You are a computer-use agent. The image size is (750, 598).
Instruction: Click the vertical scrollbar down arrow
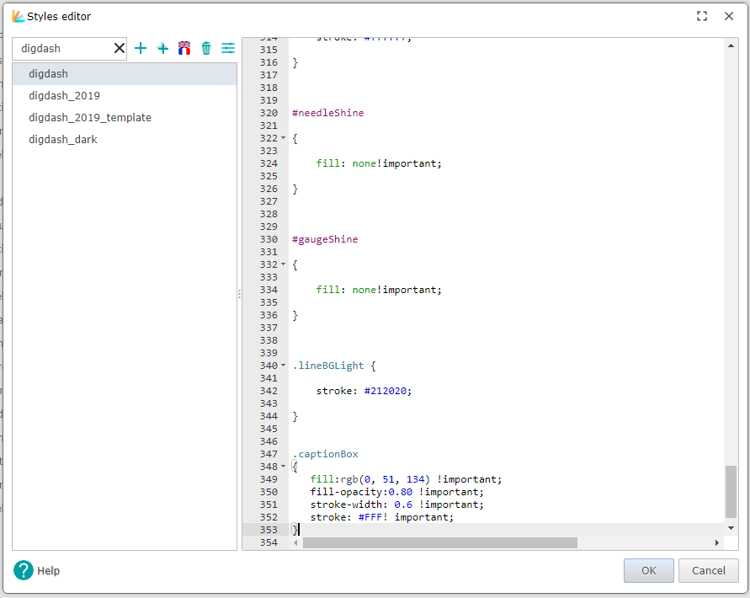point(731,528)
